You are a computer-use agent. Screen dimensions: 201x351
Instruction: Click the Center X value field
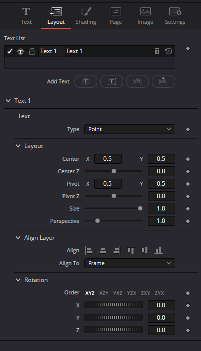108,159
